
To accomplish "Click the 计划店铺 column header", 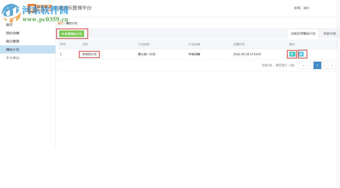I will (194, 44).
